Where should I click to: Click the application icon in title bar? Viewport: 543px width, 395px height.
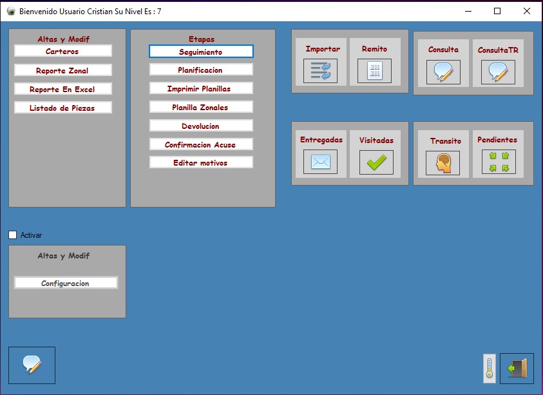(x=11, y=11)
